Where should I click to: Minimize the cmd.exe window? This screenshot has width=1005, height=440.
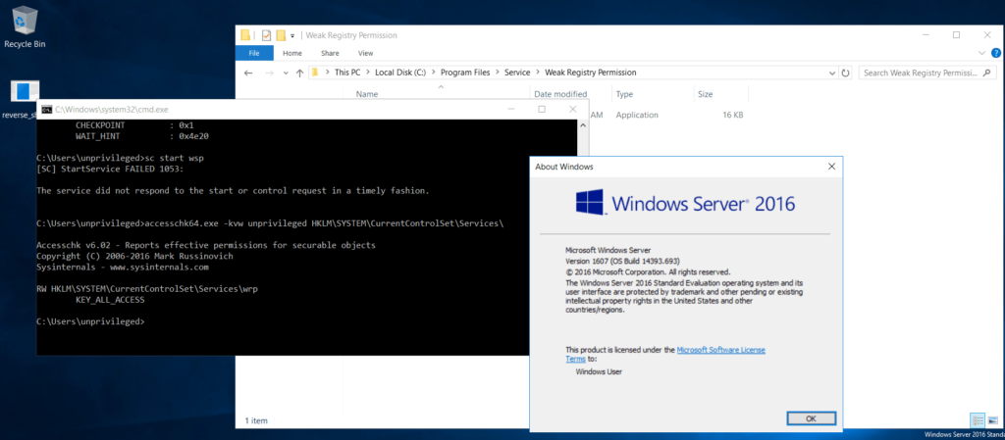pyautogui.click(x=511, y=110)
